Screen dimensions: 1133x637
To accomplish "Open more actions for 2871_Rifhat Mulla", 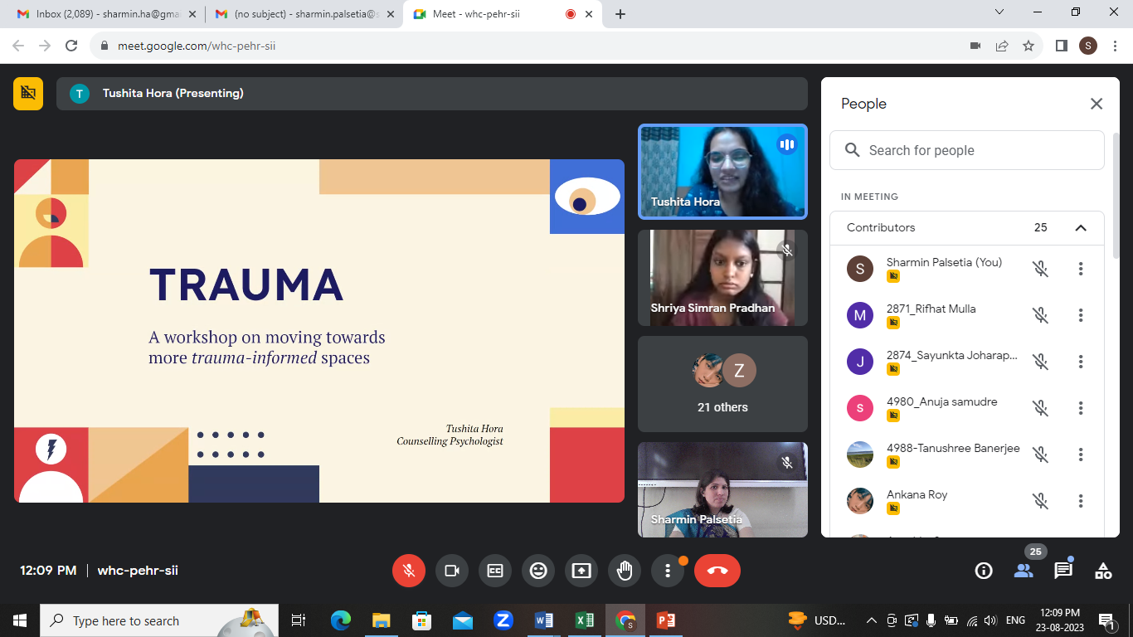I will (1080, 315).
